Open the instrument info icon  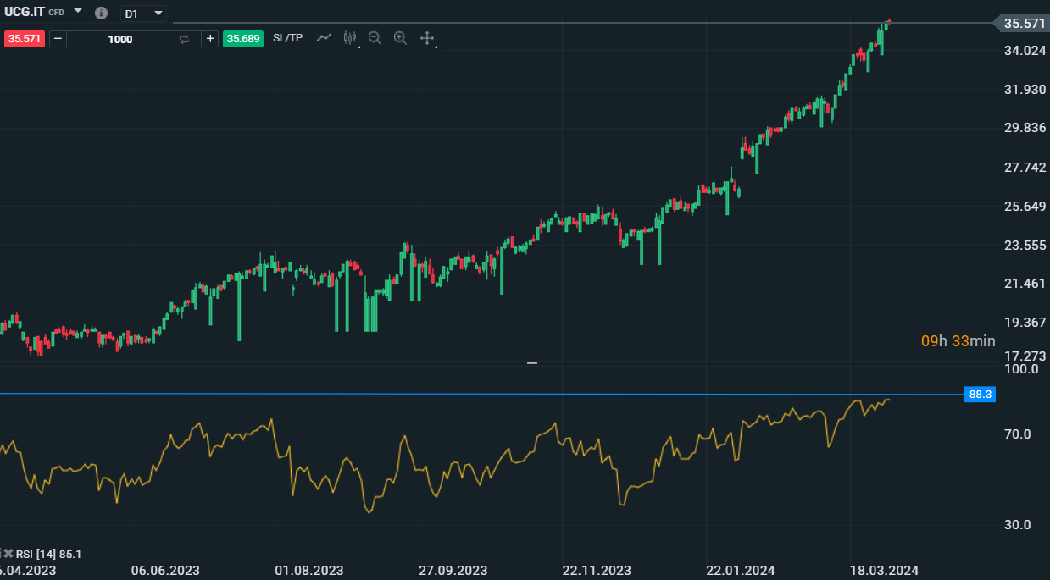coord(102,14)
